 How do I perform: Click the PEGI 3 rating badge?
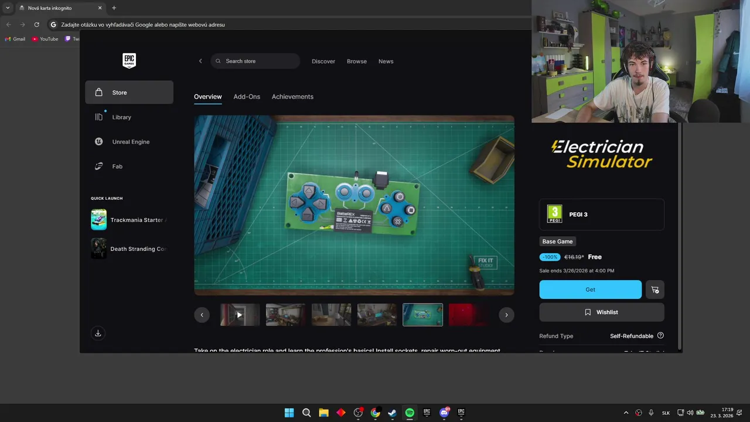click(554, 214)
